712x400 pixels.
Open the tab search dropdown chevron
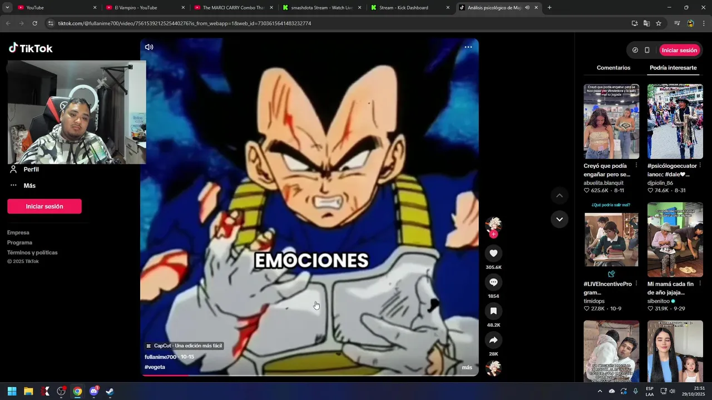coord(7,8)
